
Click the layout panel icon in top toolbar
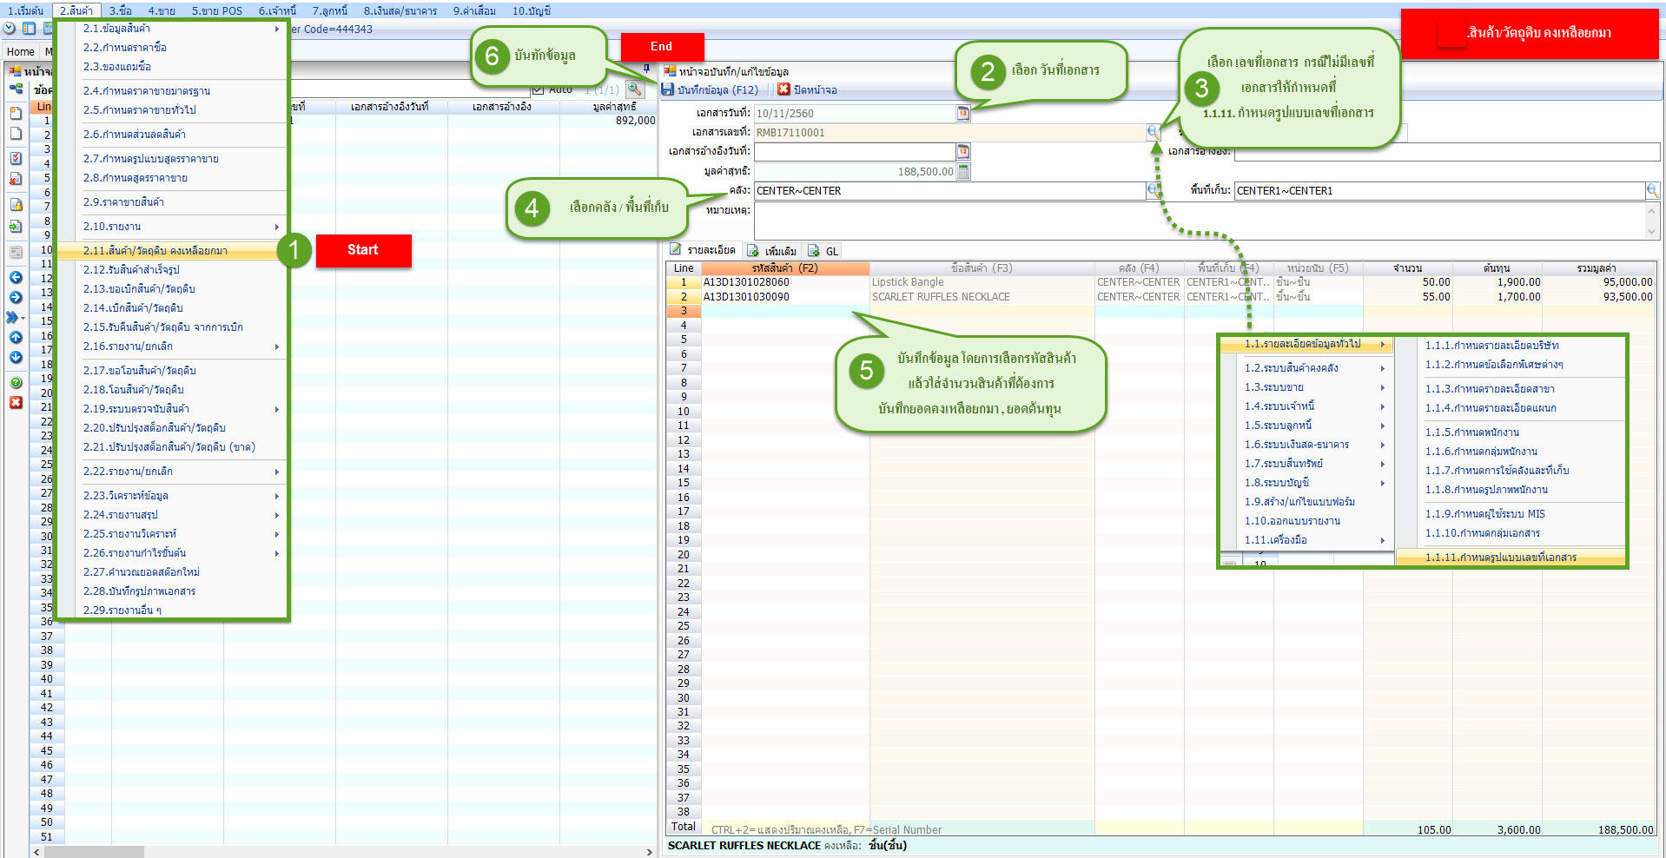[29, 29]
